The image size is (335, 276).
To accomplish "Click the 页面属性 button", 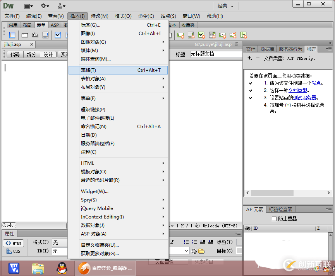I will pyautogui.click(x=168, y=262).
